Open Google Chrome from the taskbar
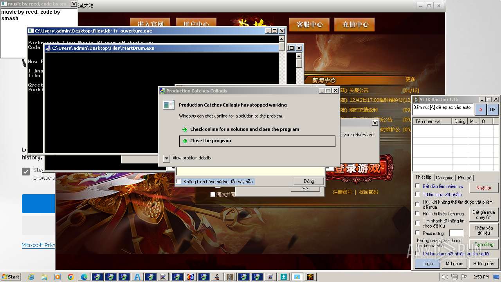 click(x=71, y=277)
